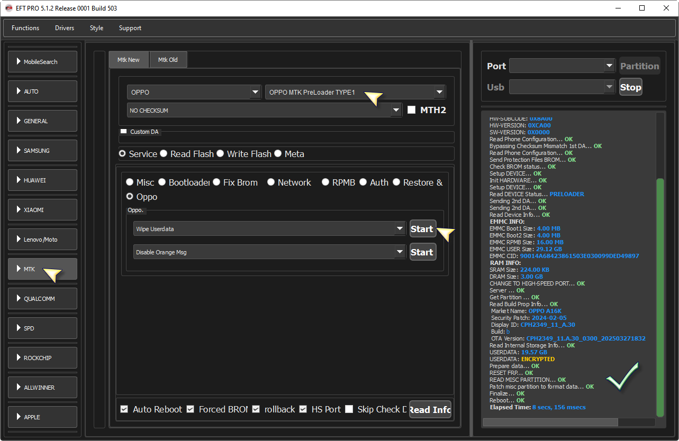This screenshot has width=679, height=441.
Task: Open the MTK section button
Action: coord(43,269)
